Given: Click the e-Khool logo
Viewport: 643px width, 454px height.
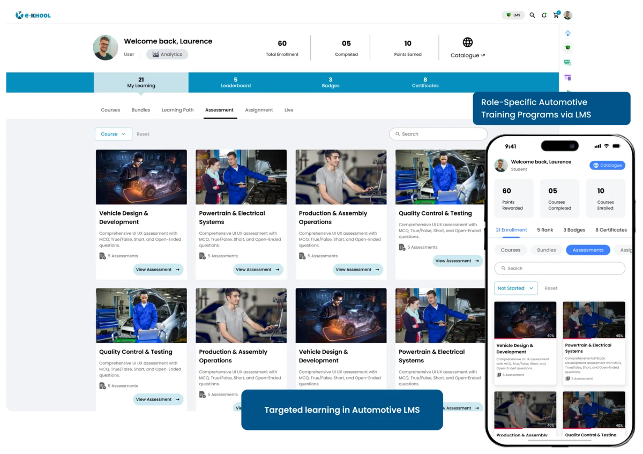Looking at the screenshot, I should [x=33, y=15].
